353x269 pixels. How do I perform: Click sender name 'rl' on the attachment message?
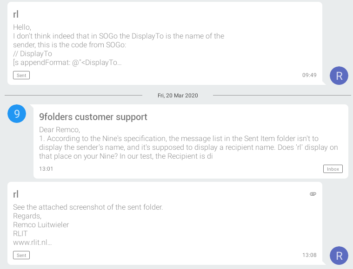coord(16,194)
